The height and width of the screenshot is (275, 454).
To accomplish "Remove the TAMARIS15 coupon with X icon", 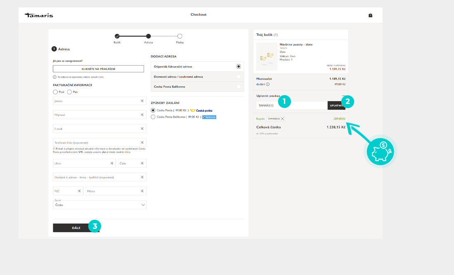I will (282, 119).
